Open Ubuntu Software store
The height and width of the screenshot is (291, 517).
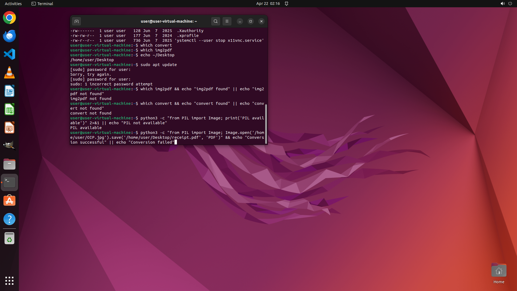coord(9,201)
